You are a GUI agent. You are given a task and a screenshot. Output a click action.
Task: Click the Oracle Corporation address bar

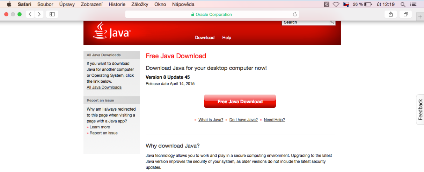pyautogui.click(x=212, y=14)
